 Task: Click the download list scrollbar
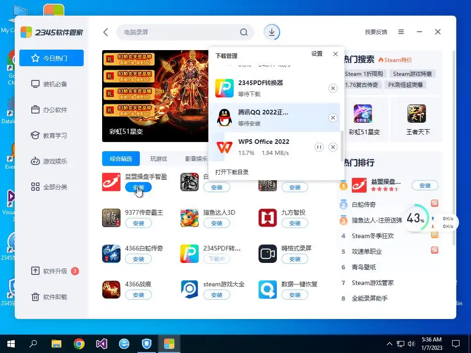point(342,146)
